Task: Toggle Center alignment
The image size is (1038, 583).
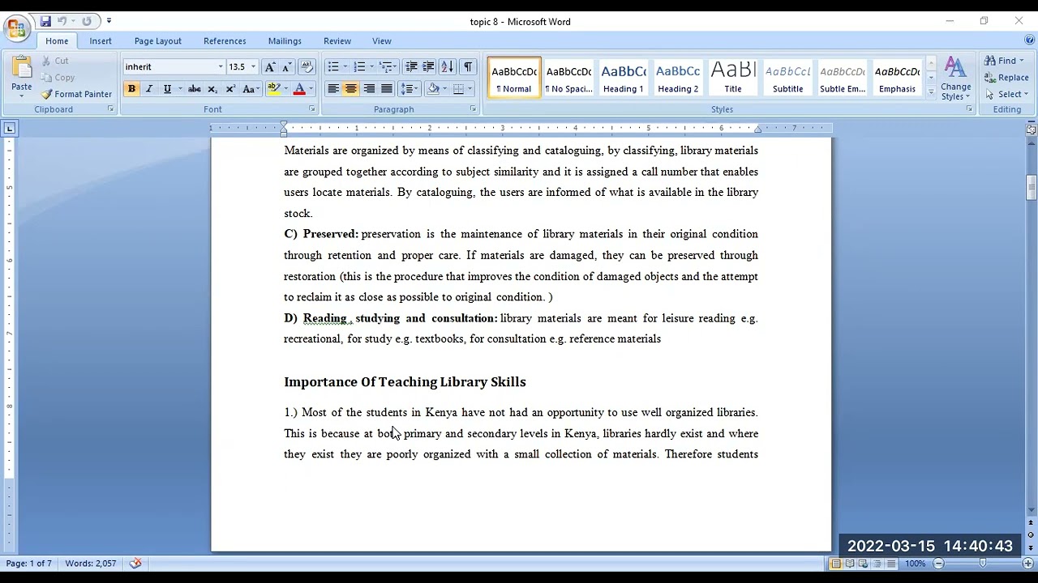Action: tap(350, 89)
